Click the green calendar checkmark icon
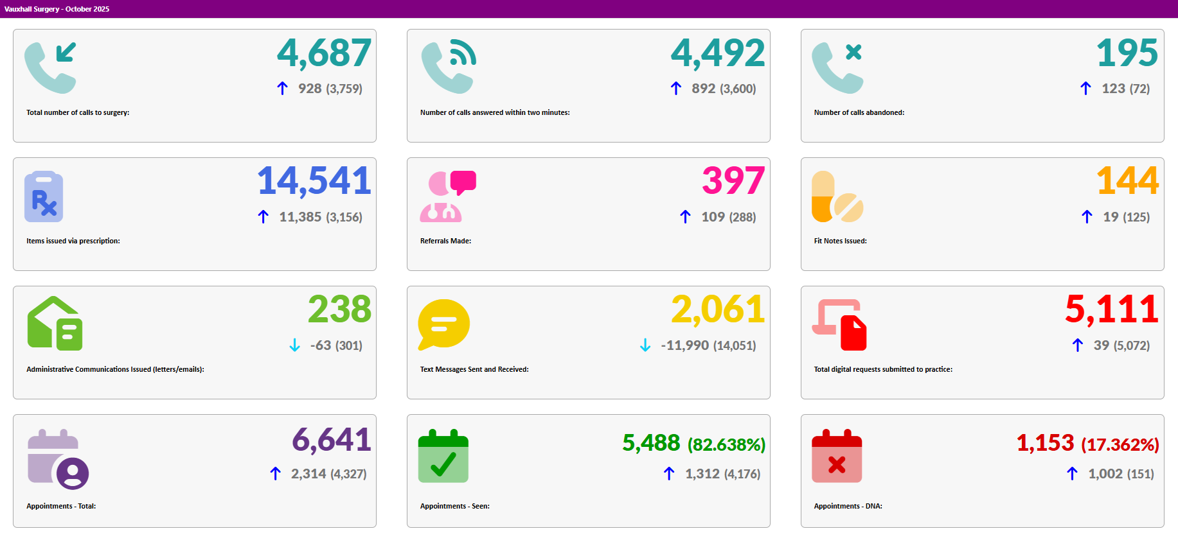1178x540 pixels. pos(443,456)
